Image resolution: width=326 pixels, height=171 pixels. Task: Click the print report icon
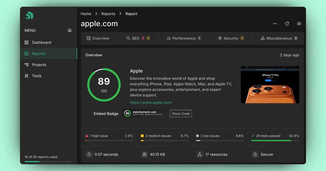pos(299,24)
